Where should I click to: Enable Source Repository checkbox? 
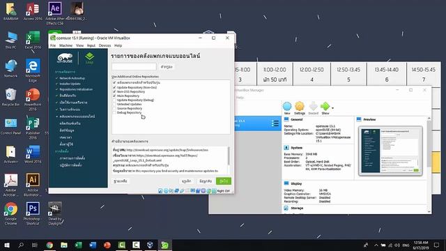[114, 109]
